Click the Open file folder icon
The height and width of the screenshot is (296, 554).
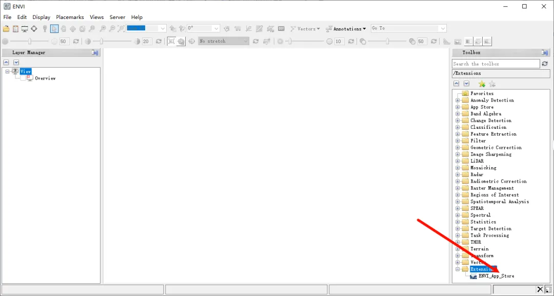tap(6, 29)
